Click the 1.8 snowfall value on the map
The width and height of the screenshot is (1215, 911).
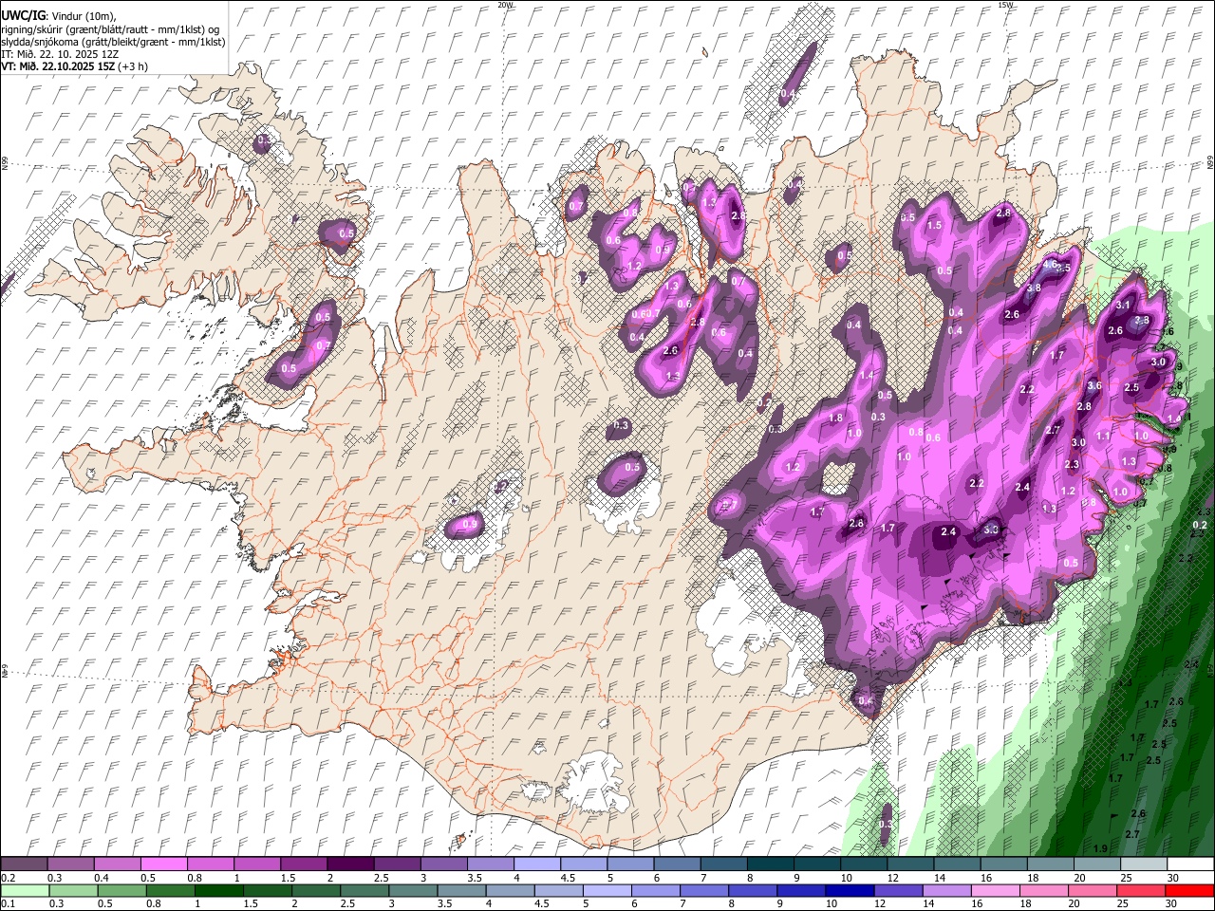[x=835, y=418]
